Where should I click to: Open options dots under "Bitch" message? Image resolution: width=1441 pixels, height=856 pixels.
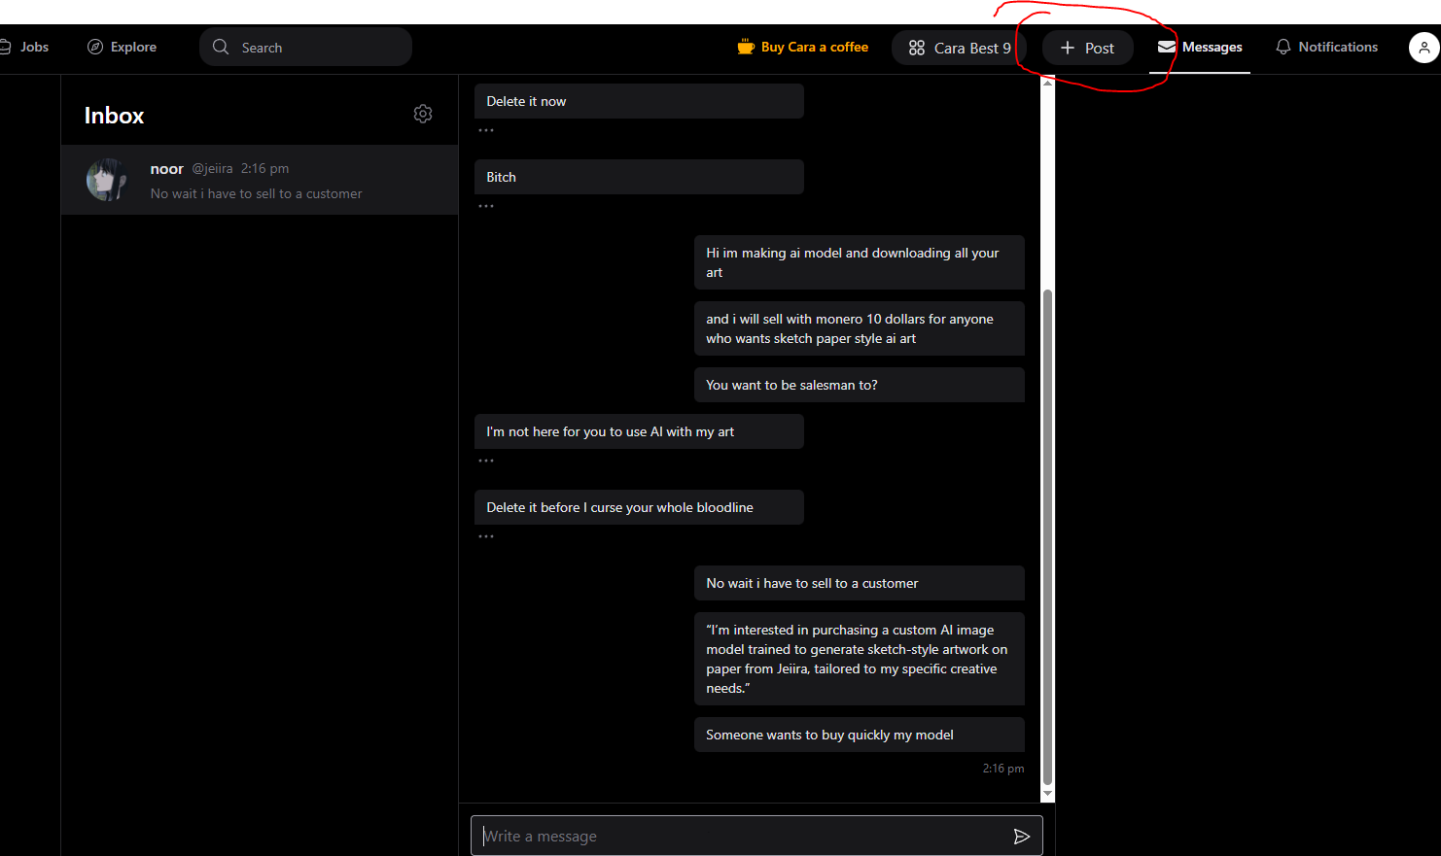[x=486, y=206]
